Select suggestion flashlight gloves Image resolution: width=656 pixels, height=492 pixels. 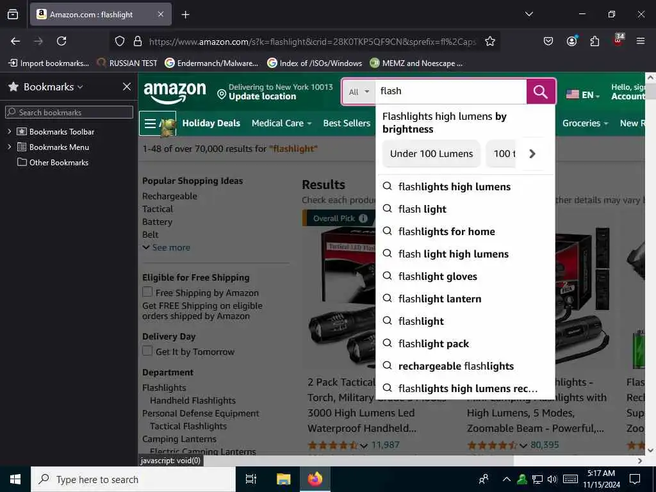tap(438, 277)
